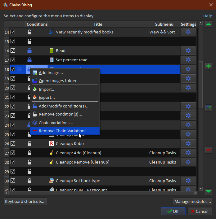Click the chain variations layers icon on row 18
The image size is (216, 219).
click(x=19, y=69)
